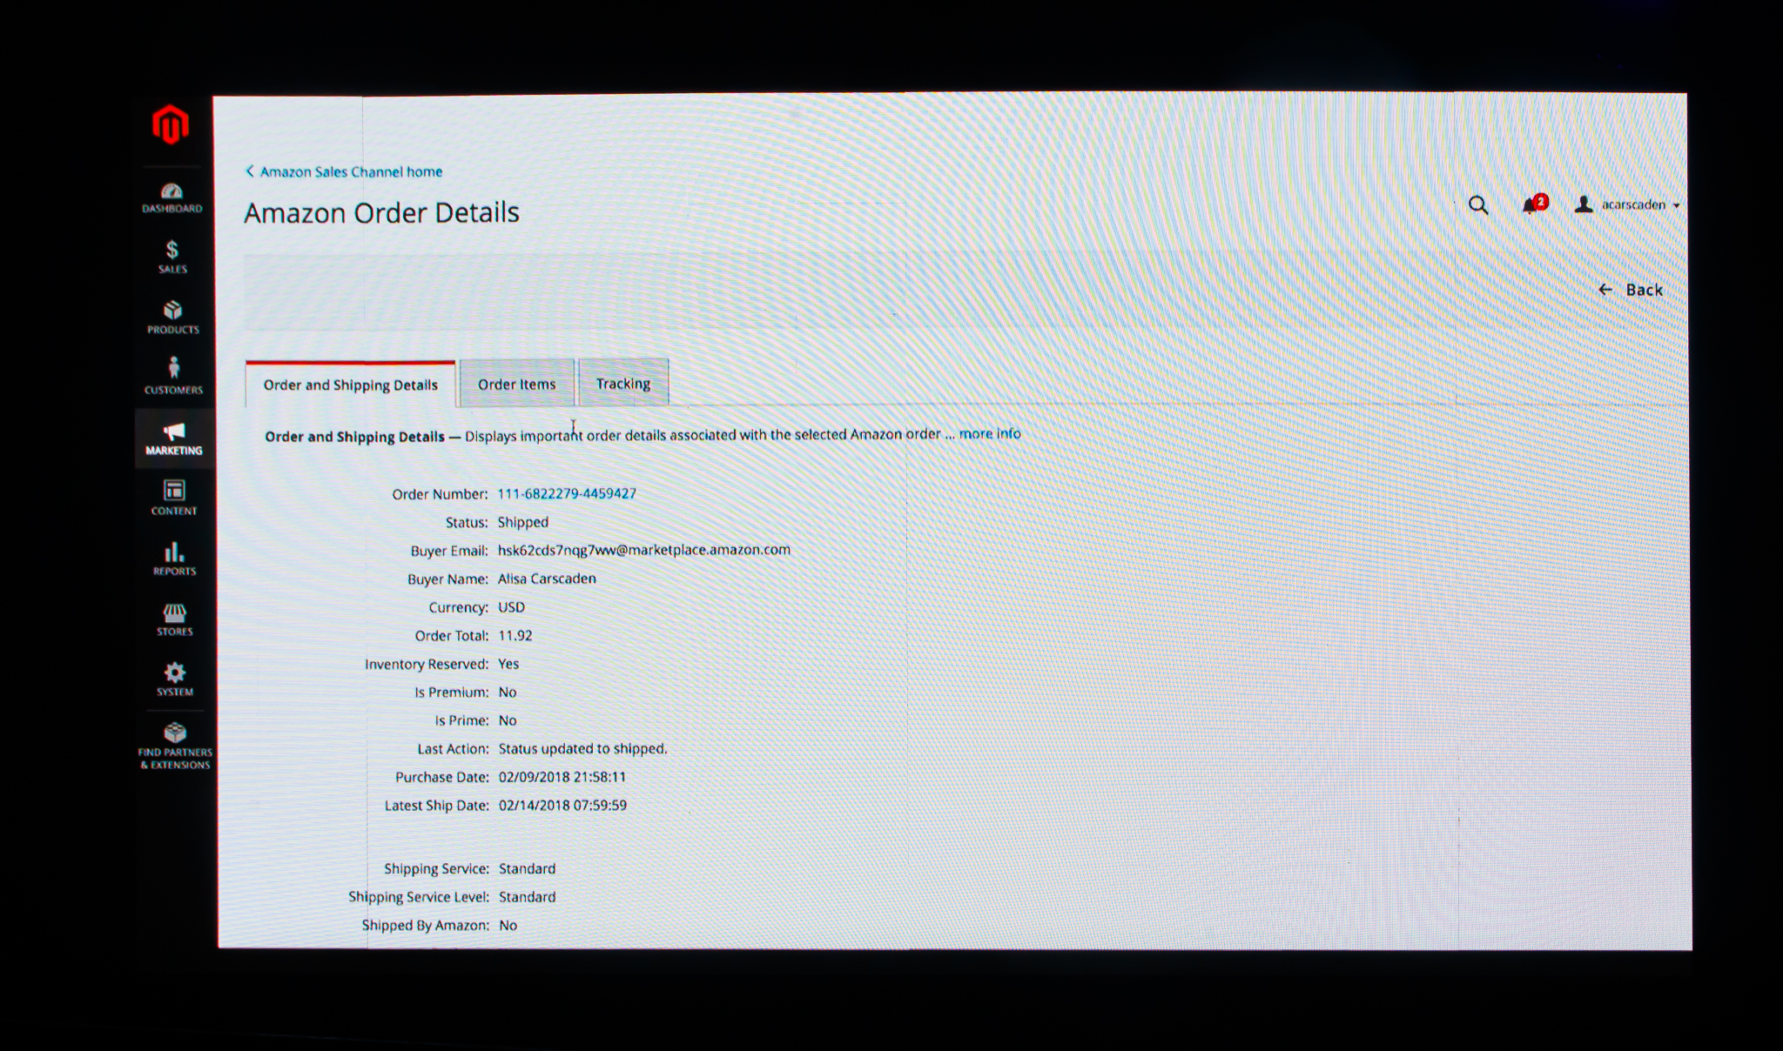Select Order and Shipping Details tab
Screen dimensions: 1783x1051
[x=350, y=385]
